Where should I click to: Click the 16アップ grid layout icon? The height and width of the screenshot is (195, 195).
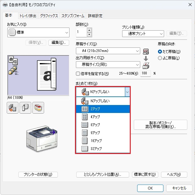85,141
